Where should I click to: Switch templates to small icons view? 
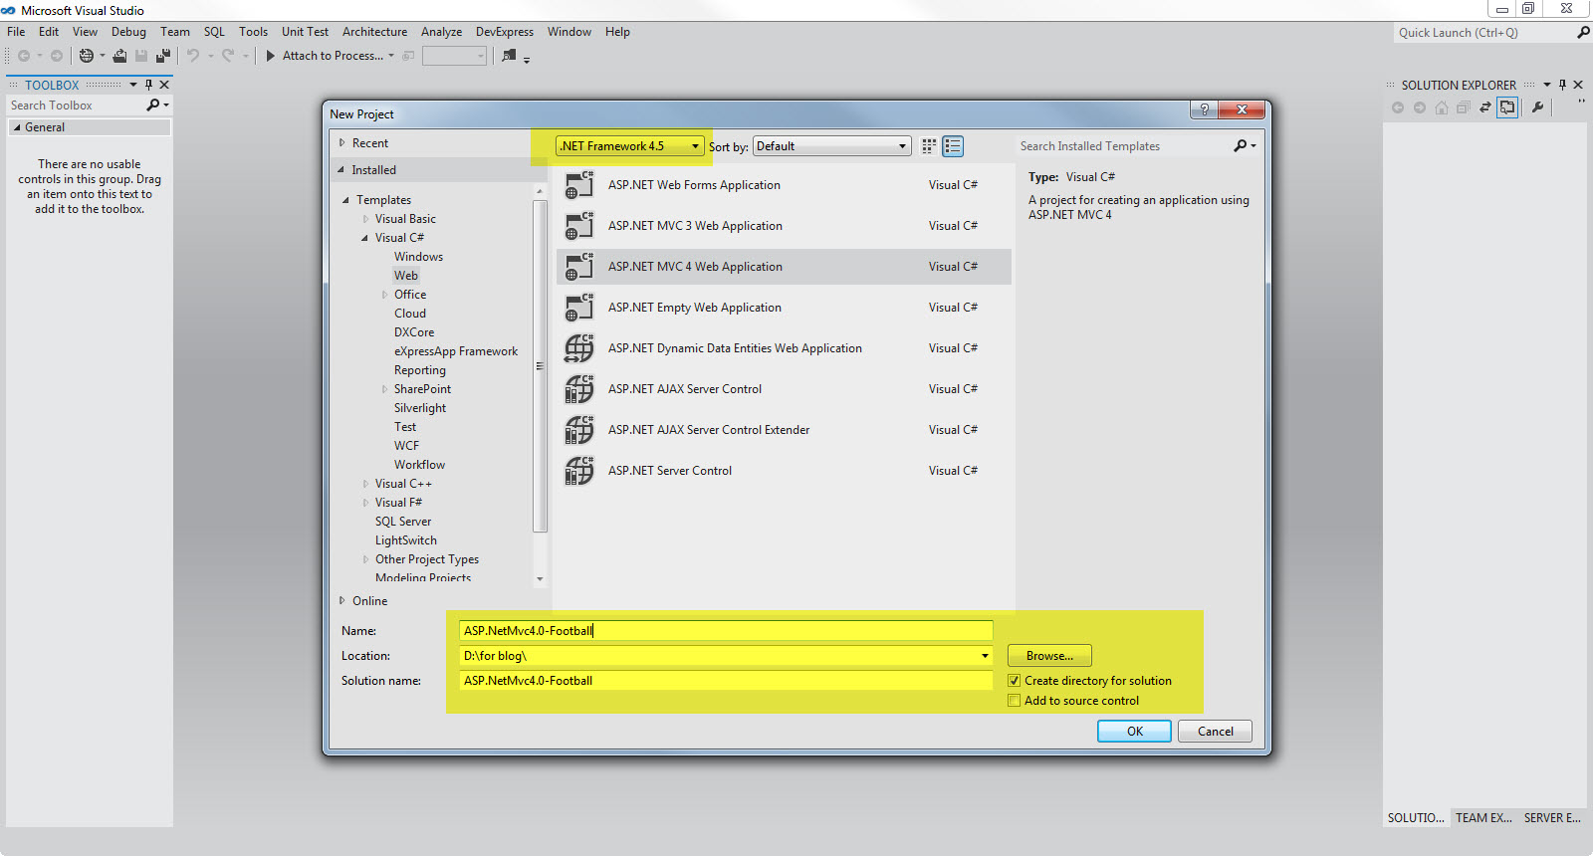point(929,146)
